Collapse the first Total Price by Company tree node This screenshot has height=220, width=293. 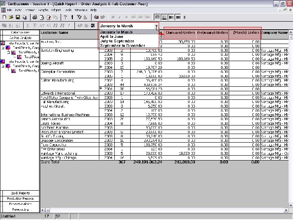[3, 48]
